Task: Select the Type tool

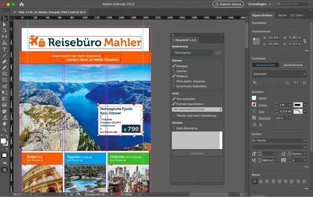Action: [x=4, y=49]
